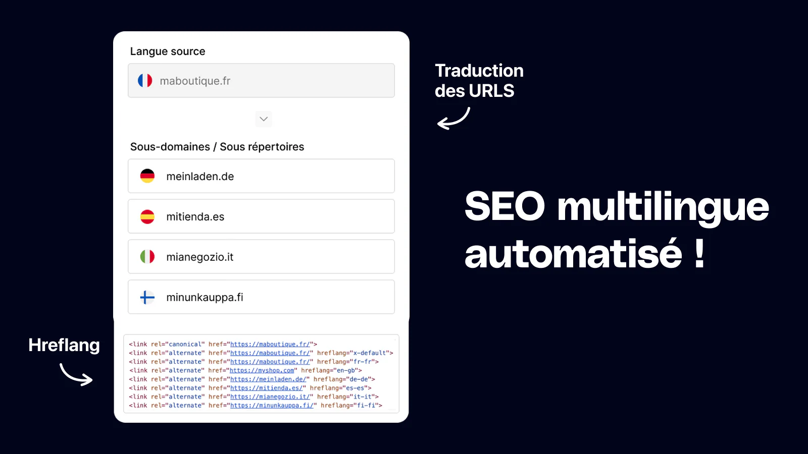Click the hreflang="de-de" attribute text
The image size is (808, 454).
pyautogui.click(x=342, y=379)
